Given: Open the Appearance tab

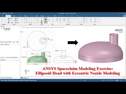Looking at the screenshot, I should 9,78.
